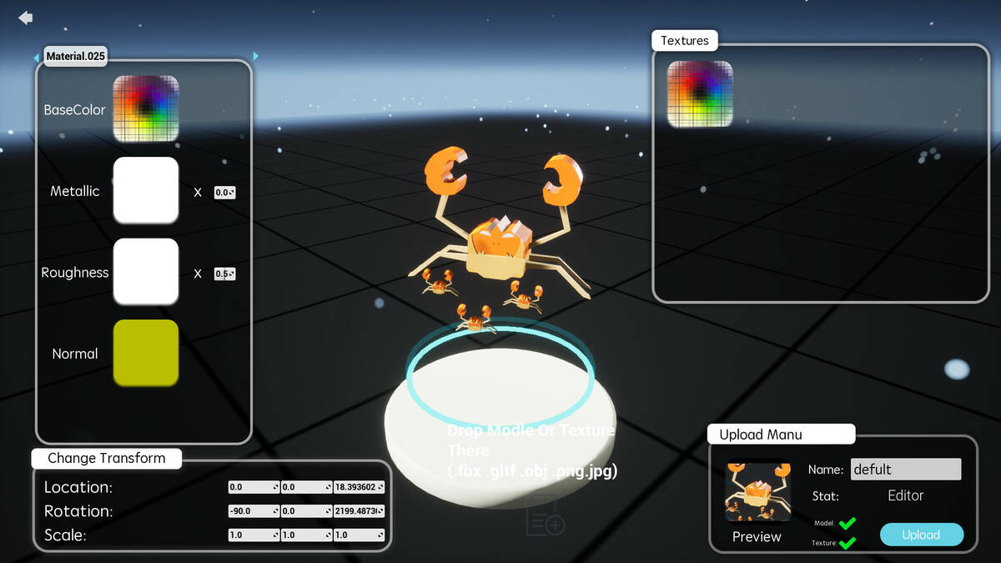Click the "Editor" status text
The height and width of the screenshot is (563, 1001).
point(906,495)
